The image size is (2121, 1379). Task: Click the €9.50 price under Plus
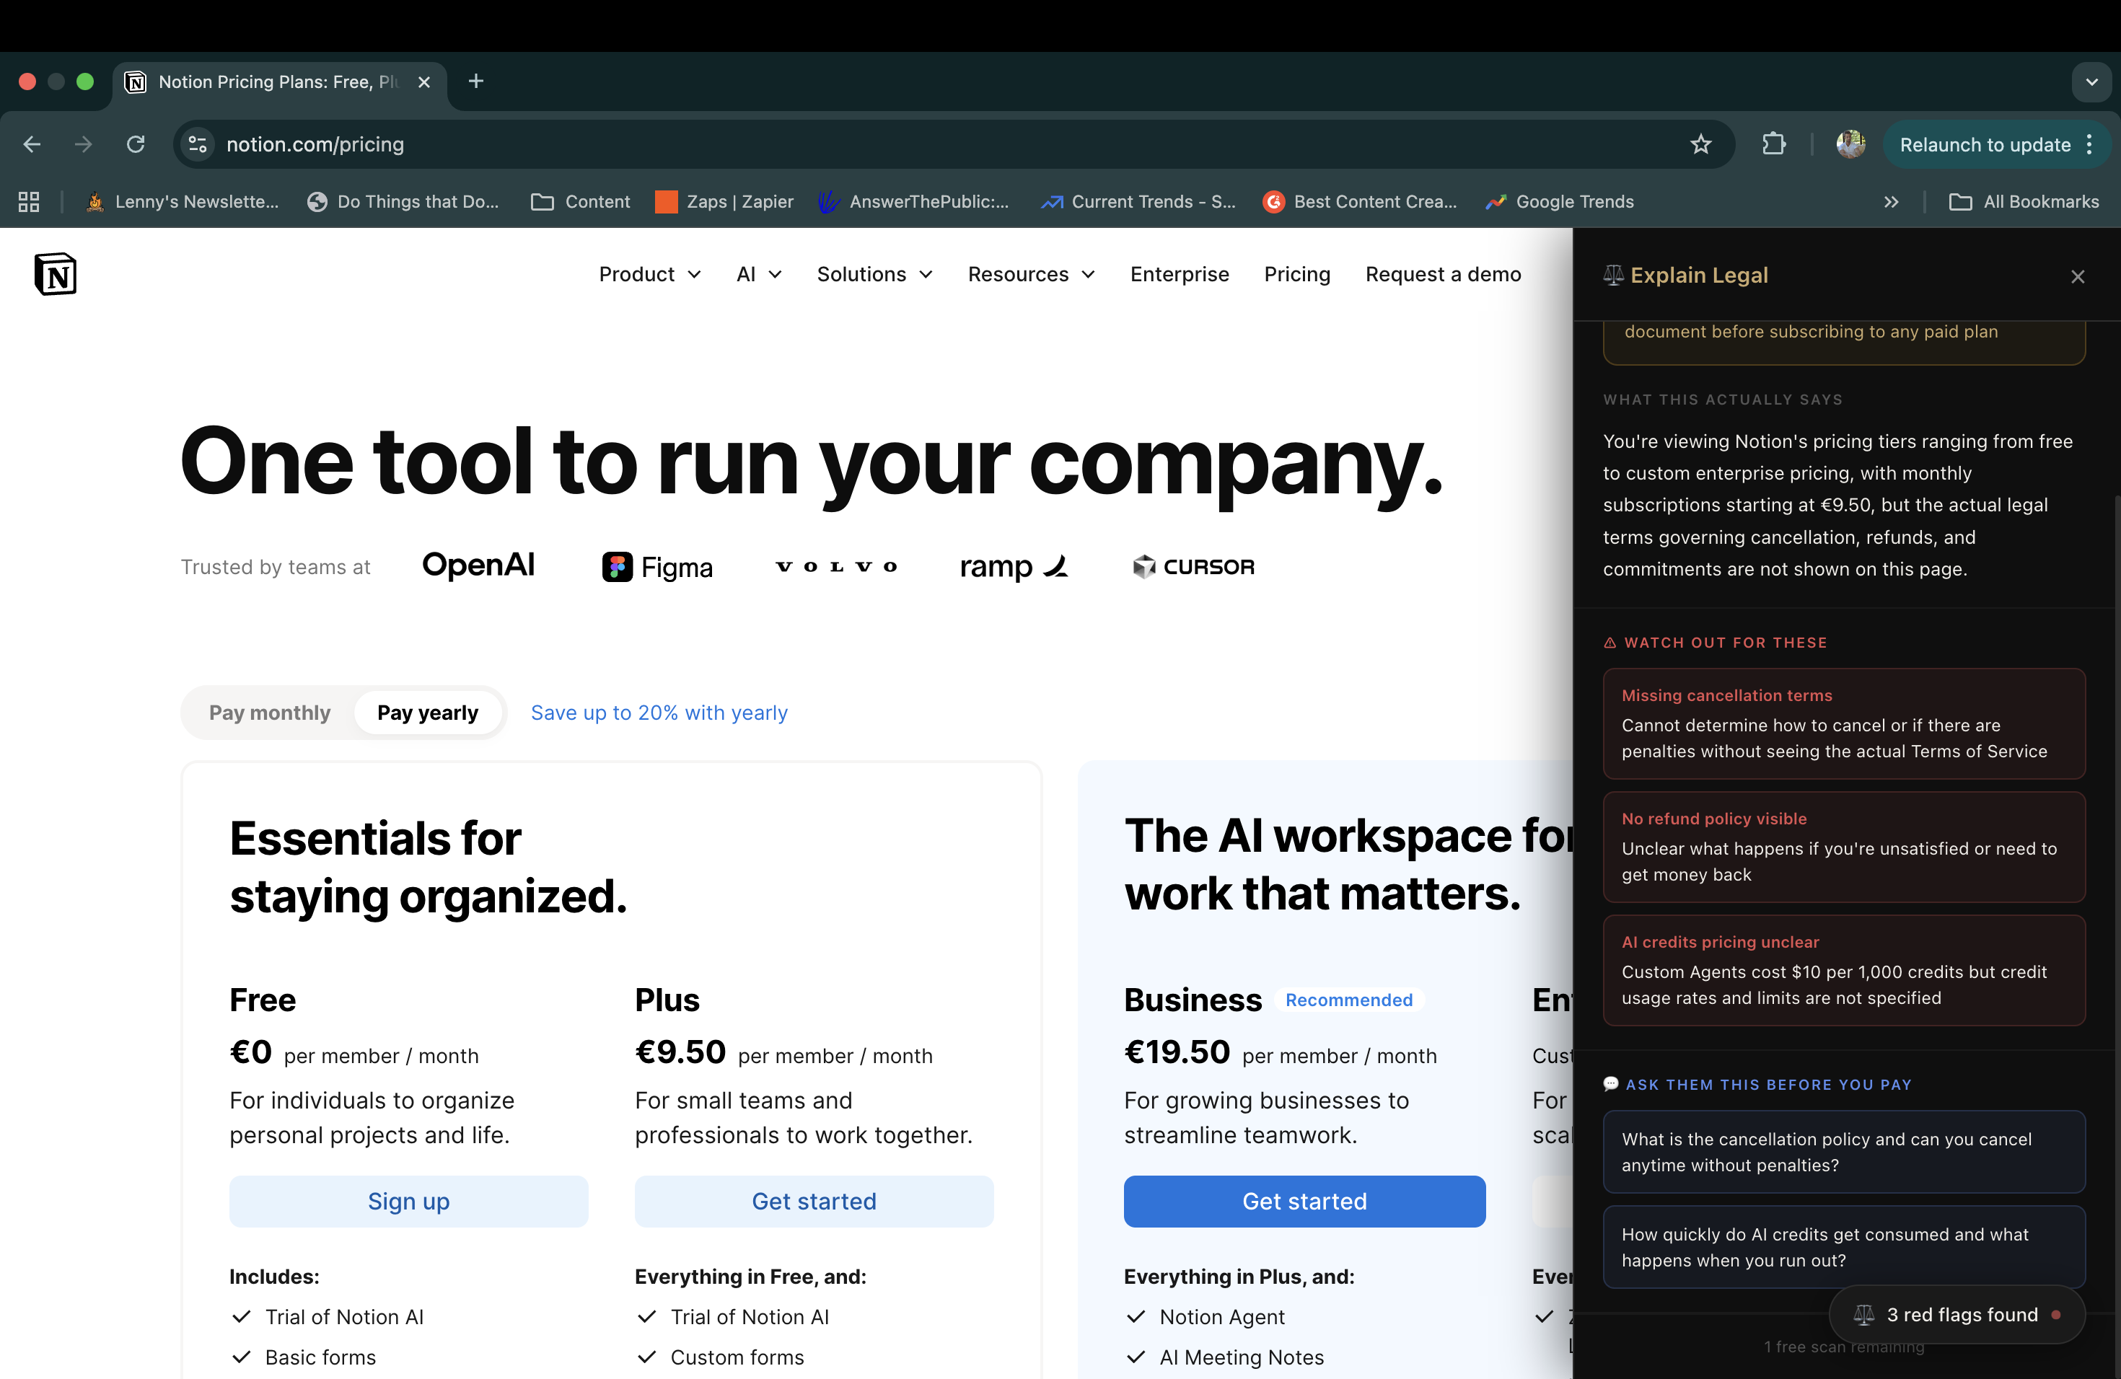[x=681, y=1052]
